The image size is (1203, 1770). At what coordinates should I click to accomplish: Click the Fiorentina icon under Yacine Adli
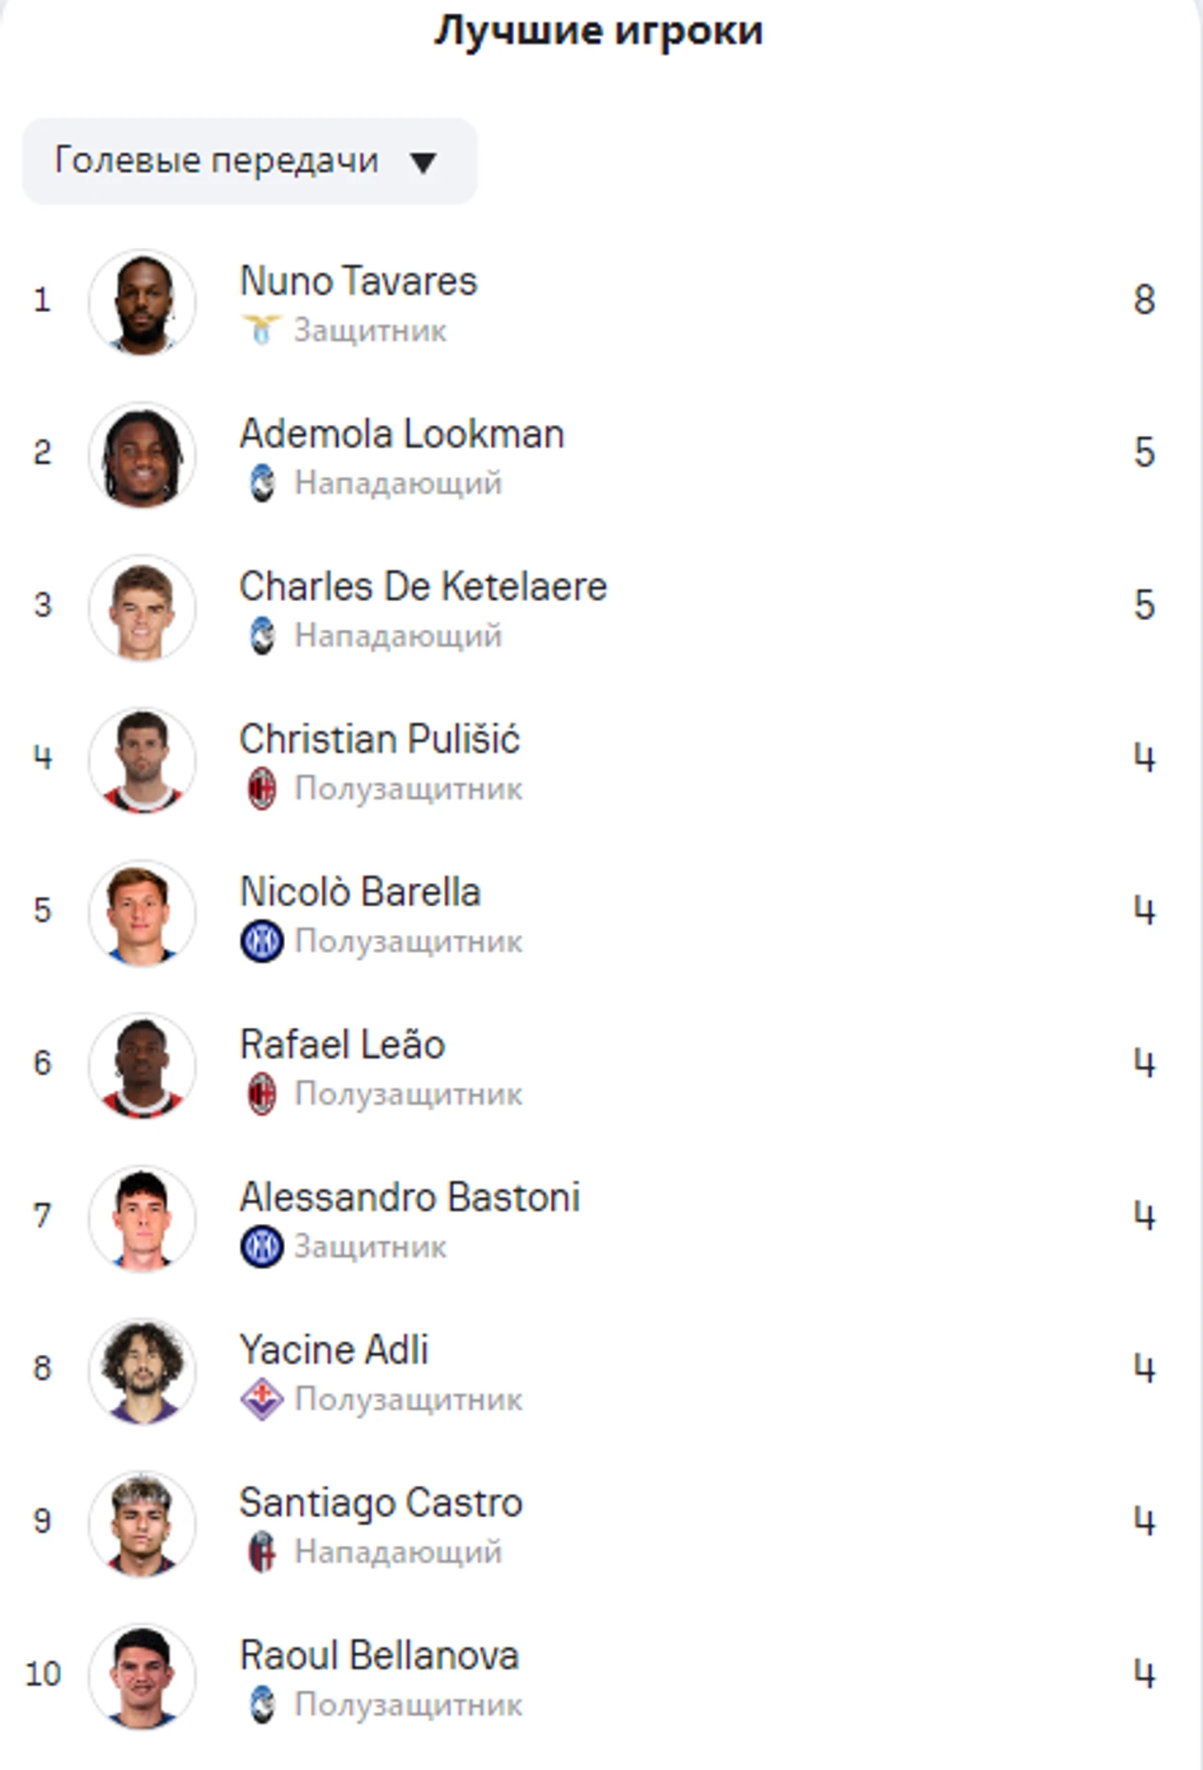pos(262,1399)
